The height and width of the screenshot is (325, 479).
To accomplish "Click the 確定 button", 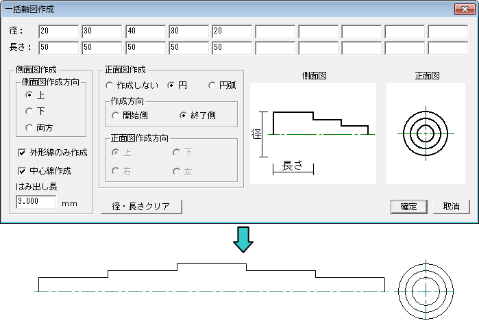I will (x=409, y=207).
